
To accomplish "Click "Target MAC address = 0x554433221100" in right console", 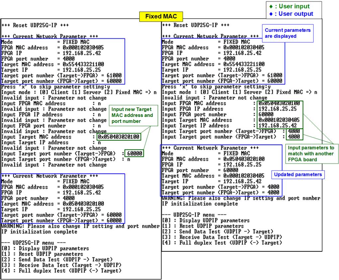I will coord(213,64).
